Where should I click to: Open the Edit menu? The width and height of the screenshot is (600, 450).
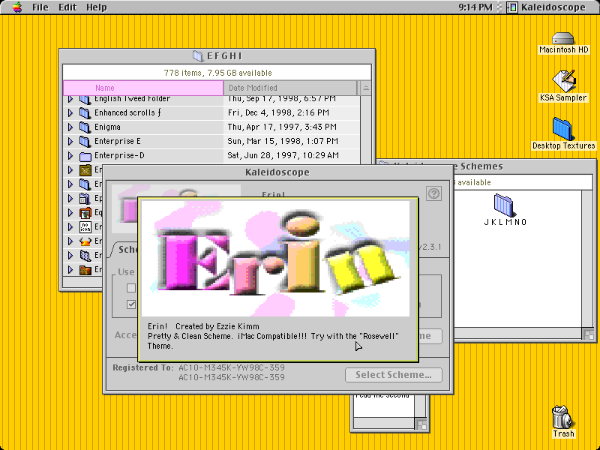click(x=67, y=7)
